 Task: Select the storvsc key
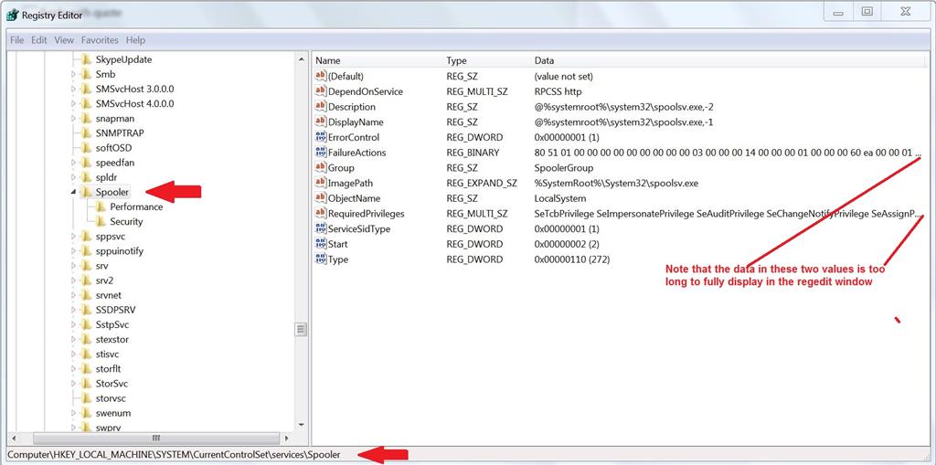111,398
